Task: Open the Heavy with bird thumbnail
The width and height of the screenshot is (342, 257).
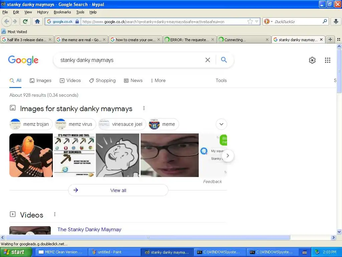Action: click(31, 155)
